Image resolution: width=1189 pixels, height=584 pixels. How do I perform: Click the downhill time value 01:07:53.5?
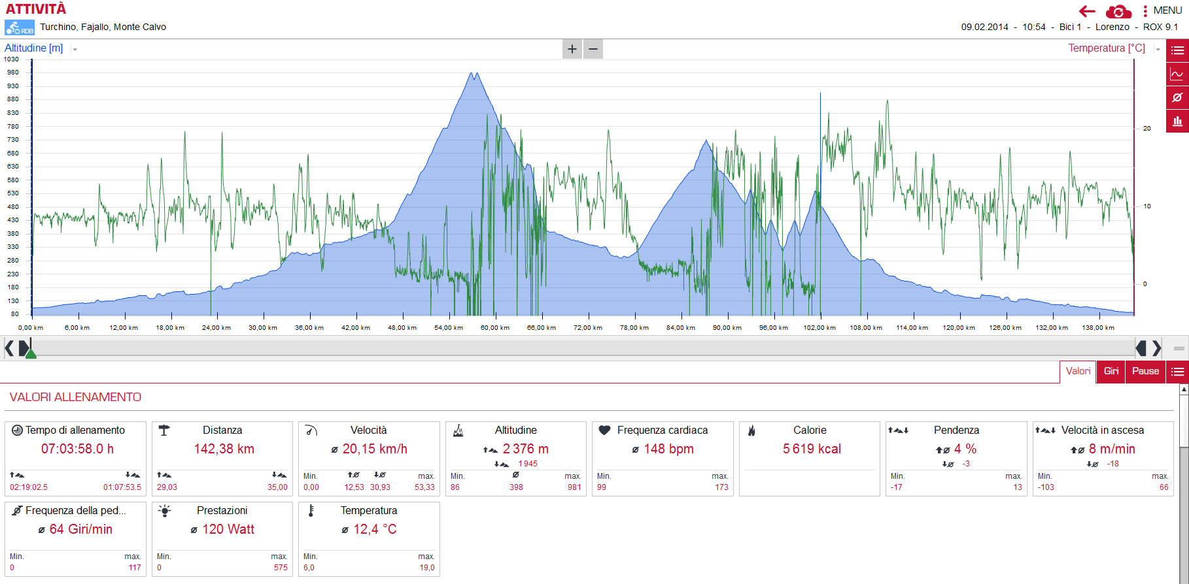(122, 487)
